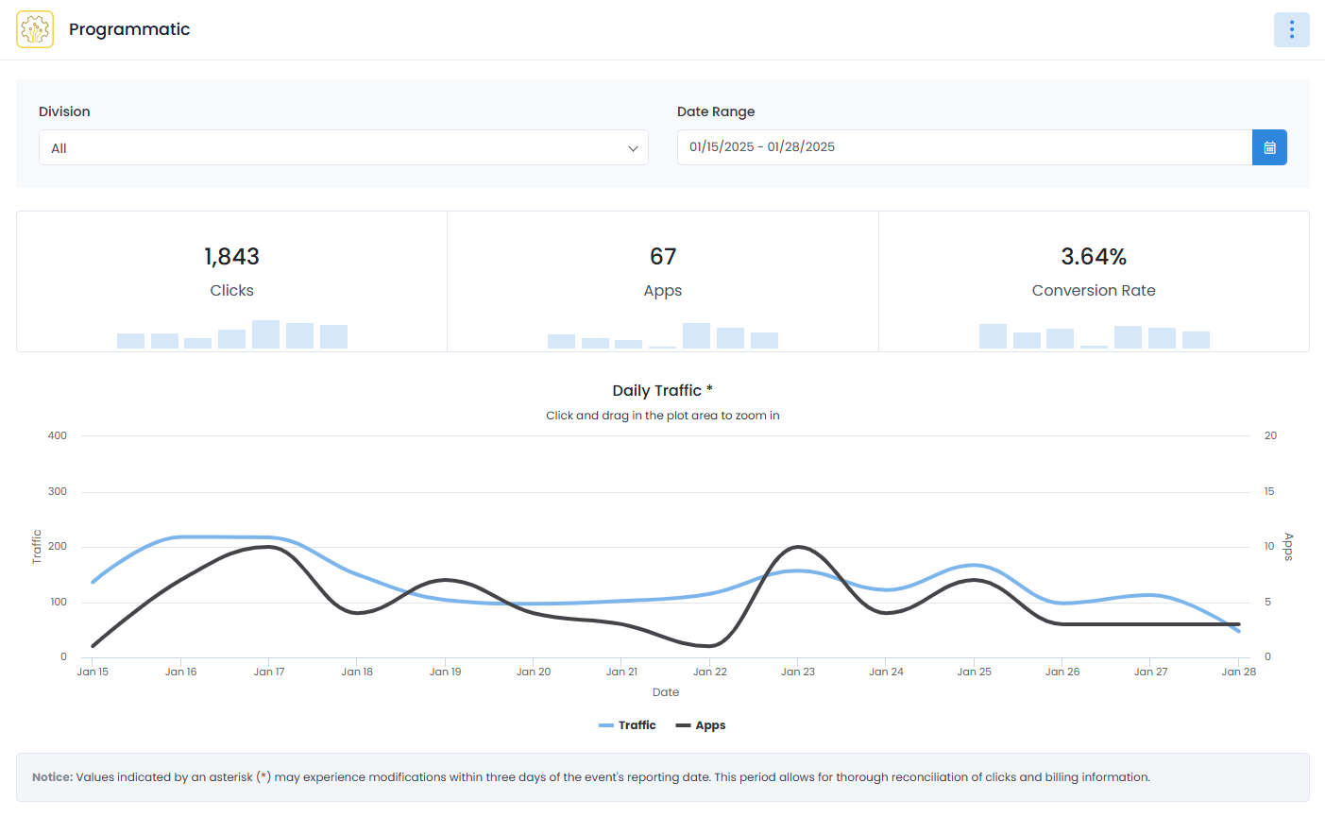Screen dimensions: 1325x817
Task: Click the Apps peak on Jan 23
Action: (x=798, y=546)
